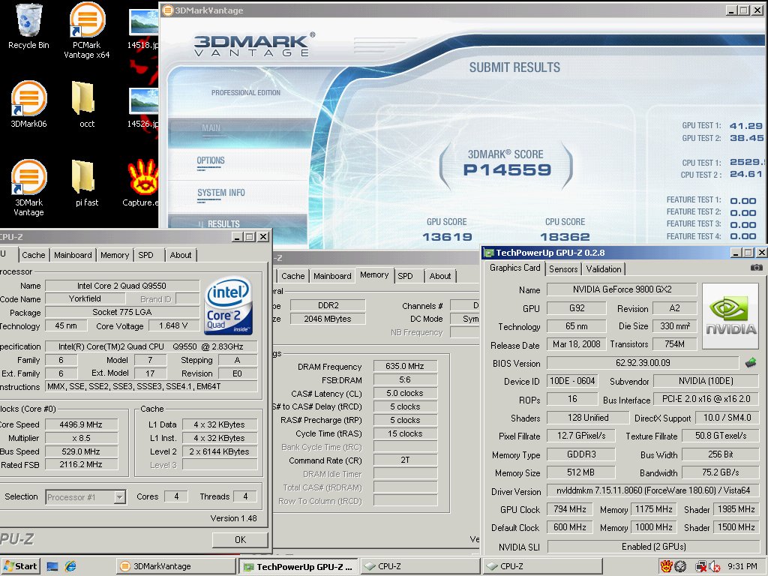768x576 pixels.
Task: Click the GPU TEST 1 result 41.29
Action: pos(745,126)
